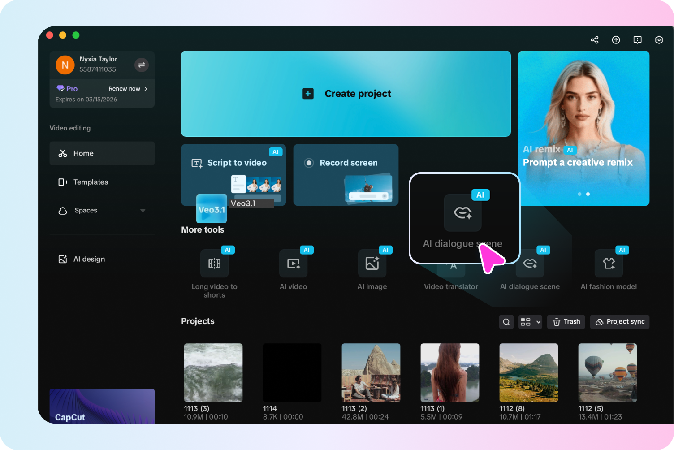Go to Home in the sidebar
Image resolution: width=674 pixels, height=450 pixels.
(x=102, y=153)
